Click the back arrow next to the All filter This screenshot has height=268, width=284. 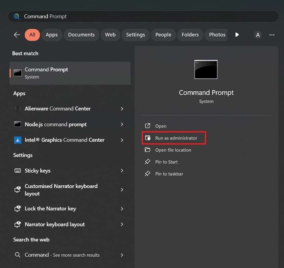(17, 35)
